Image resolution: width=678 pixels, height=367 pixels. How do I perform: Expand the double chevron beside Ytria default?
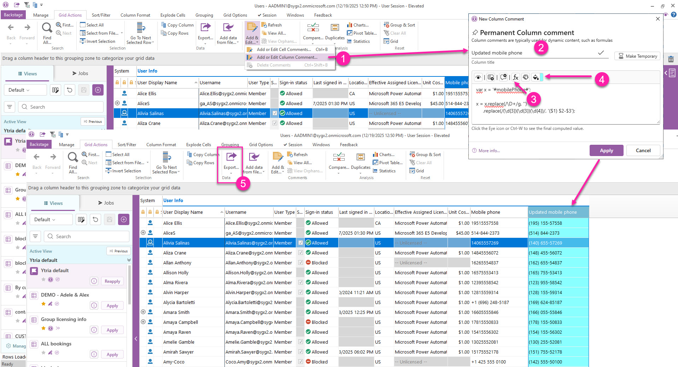point(129,260)
